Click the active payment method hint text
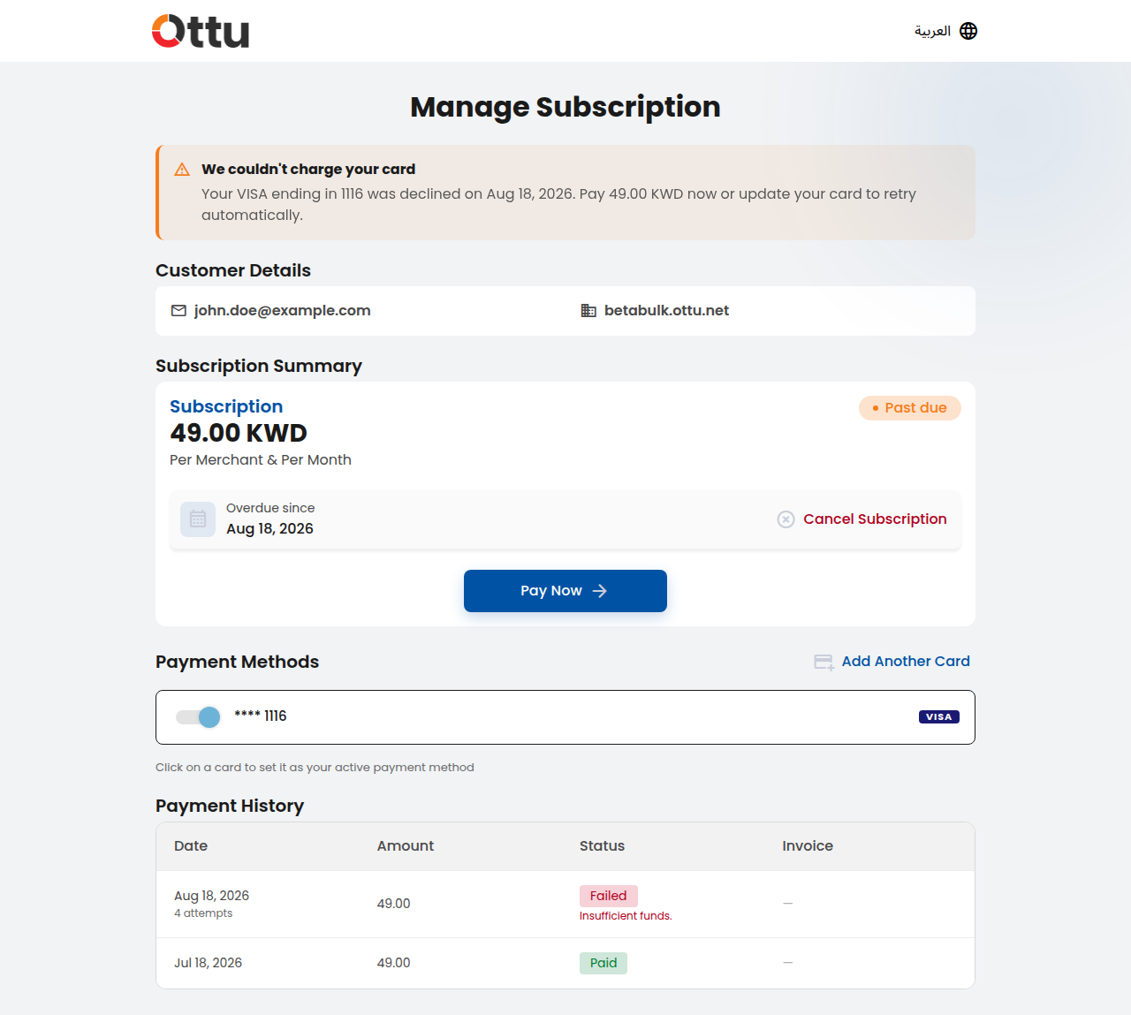The width and height of the screenshot is (1131, 1015). pos(315,768)
